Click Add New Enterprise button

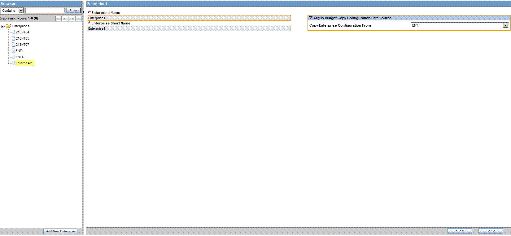[60, 231]
